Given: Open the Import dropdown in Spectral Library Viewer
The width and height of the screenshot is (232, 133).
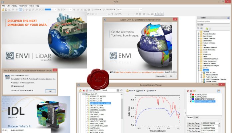Looking at the screenshot, I should 130,91.
